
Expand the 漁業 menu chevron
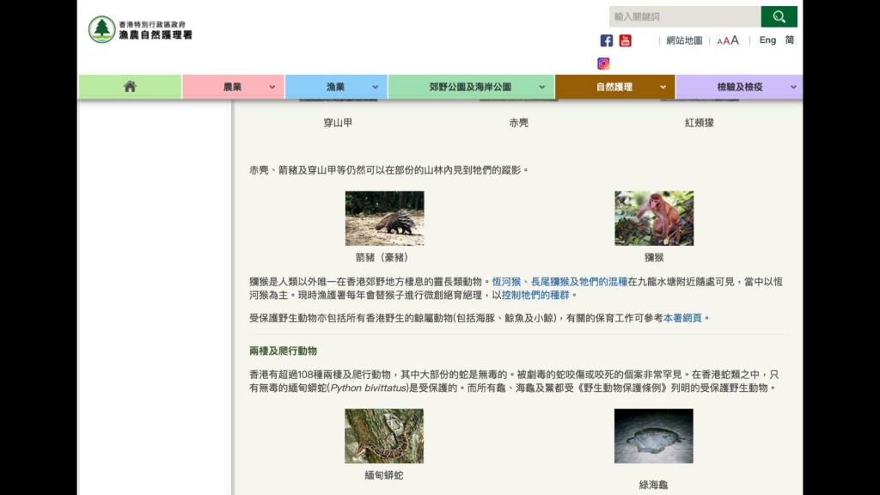[376, 87]
